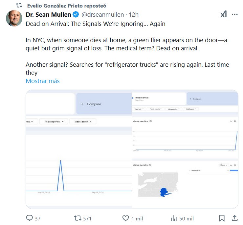This screenshot has width=243, height=225.
Task: Click the Dr. Sean Mullen display name
Action: pos(48,14)
